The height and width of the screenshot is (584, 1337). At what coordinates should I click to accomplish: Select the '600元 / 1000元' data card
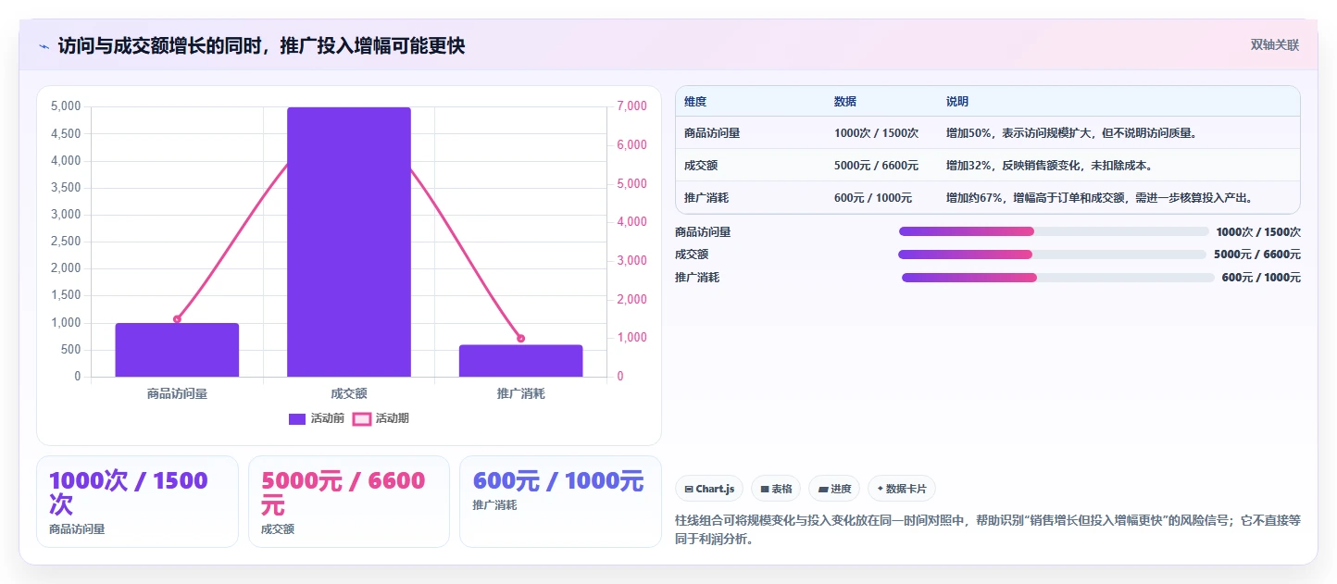click(x=560, y=502)
